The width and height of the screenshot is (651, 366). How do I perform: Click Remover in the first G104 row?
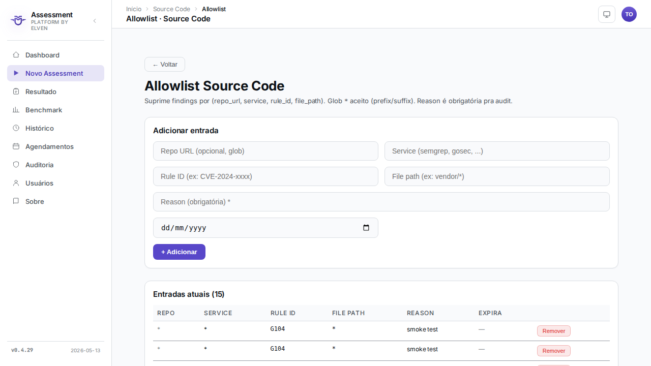click(554, 331)
